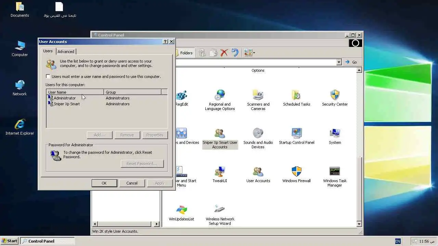Image resolution: width=438 pixels, height=246 pixels.
Task: Open Sounds and Audio Devices icon
Action: pyautogui.click(x=258, y=138)
